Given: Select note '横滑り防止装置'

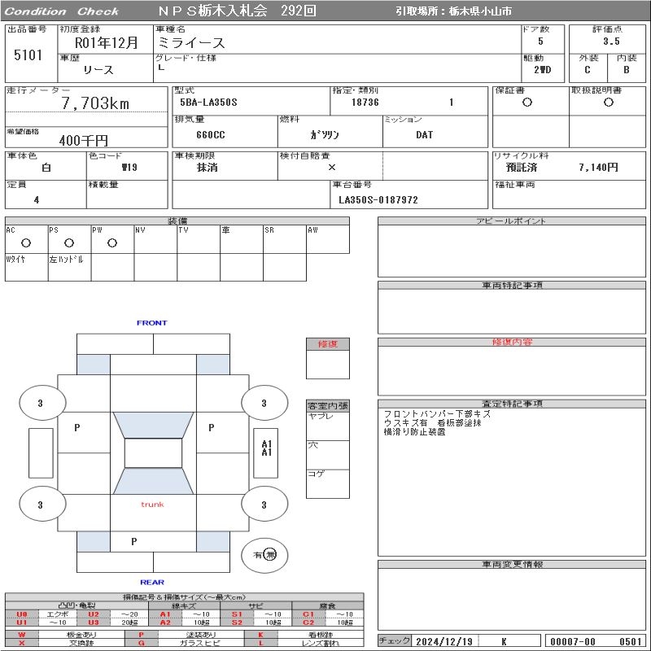Looking at the screenshot, I should click(414, 432).
